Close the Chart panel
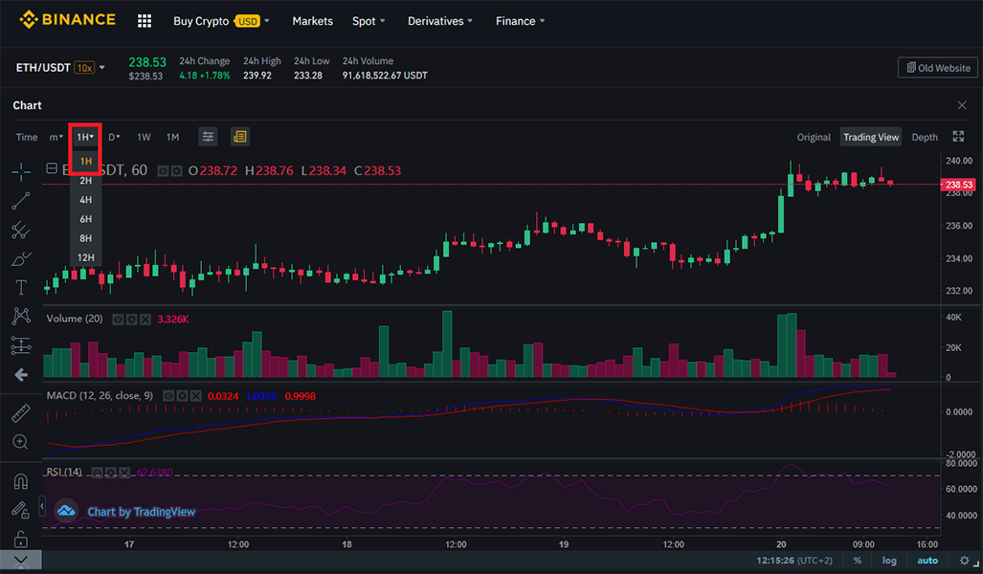The width and height of the screenshot is (983, 574). 962,105
